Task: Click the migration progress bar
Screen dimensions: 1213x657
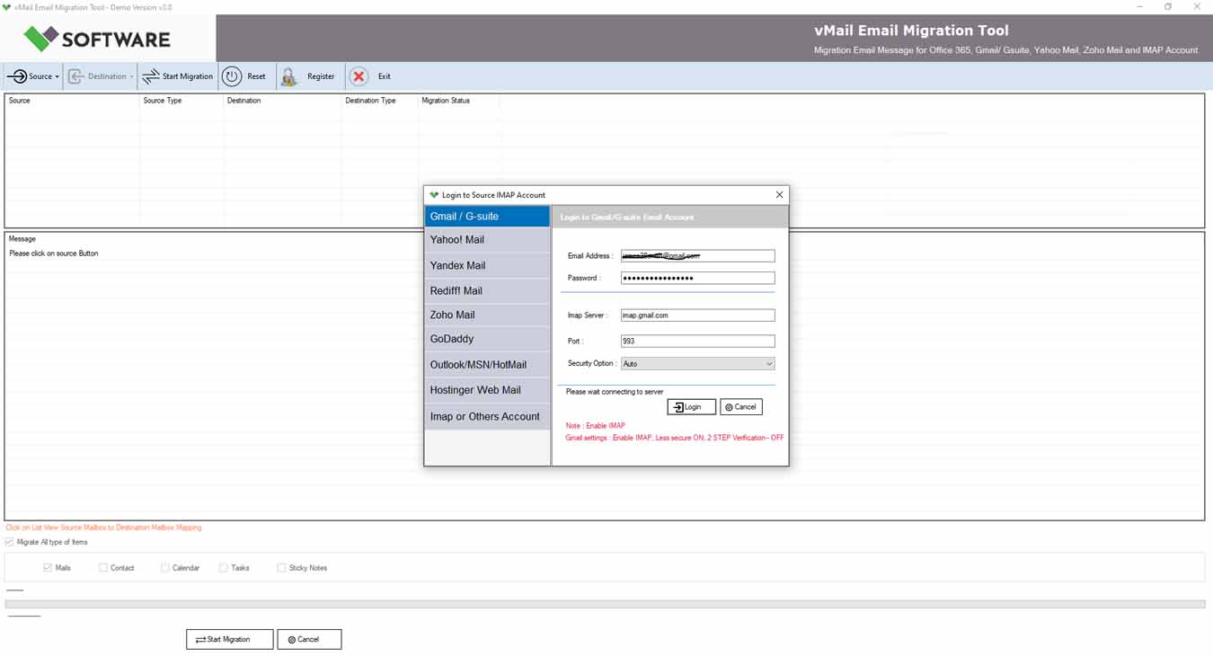Action: pos(605,604)
